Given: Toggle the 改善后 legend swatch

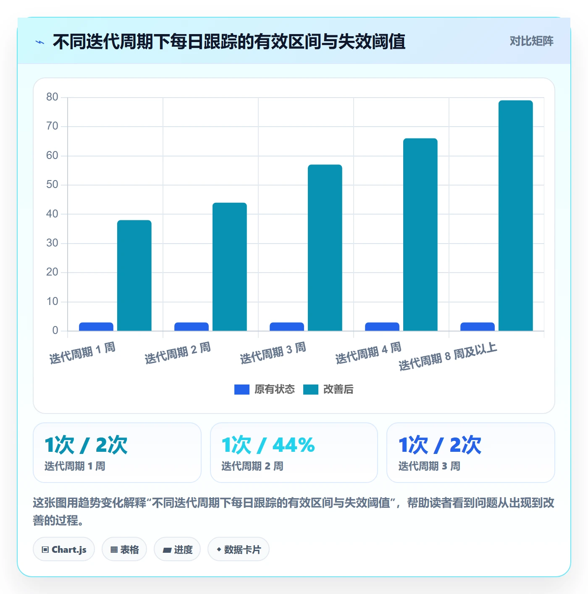Looking at the screenshot, I should tap(311, 390).
